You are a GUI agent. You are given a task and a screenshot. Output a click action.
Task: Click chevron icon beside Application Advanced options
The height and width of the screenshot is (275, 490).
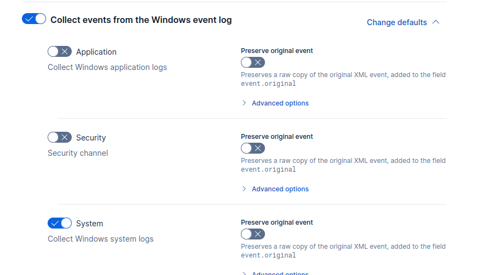click(x=244, y=103)
